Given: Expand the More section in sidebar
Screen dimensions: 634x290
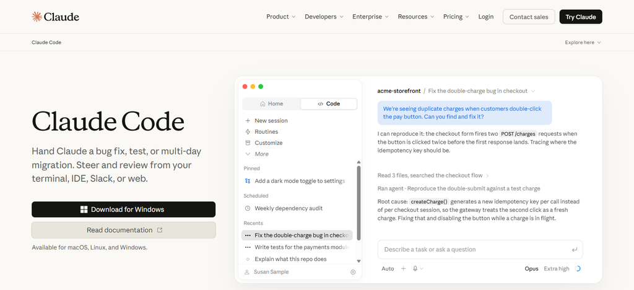Looking at the screenshot, I should tap(257, 154).
